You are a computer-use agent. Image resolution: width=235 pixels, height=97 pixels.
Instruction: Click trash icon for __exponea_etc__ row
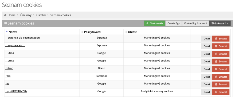coord(216,46)
